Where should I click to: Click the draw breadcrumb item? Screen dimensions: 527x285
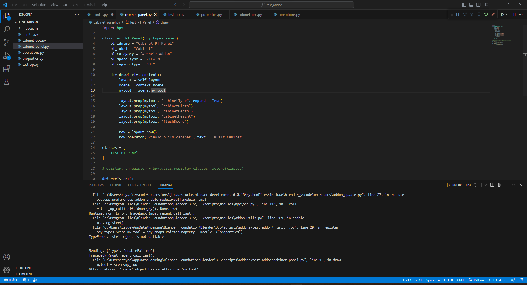pyautogui.click(x=164, y=22)
